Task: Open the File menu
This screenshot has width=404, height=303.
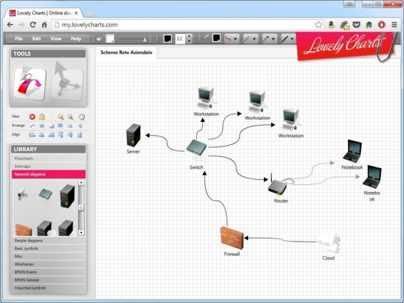Action: pos(18,39)
